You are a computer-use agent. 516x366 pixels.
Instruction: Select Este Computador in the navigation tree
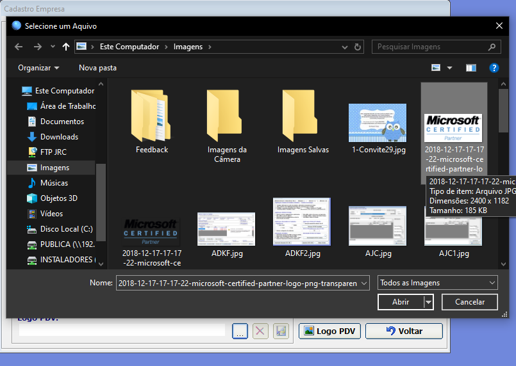58,91
